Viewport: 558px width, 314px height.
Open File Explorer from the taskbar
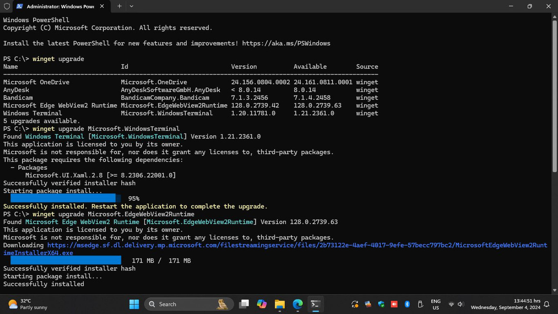279,304
